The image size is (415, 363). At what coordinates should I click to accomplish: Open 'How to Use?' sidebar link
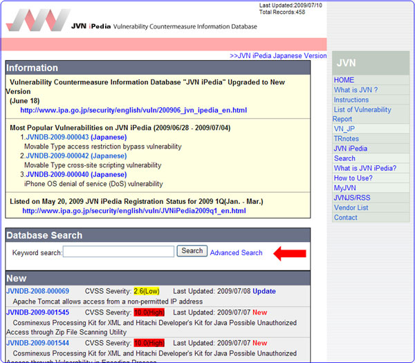click(353, 178)
